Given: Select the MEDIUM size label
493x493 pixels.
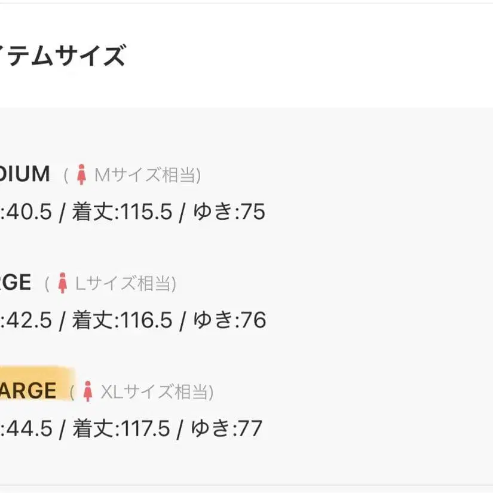Looking at the screenshot, I should (x=25, y=174).
